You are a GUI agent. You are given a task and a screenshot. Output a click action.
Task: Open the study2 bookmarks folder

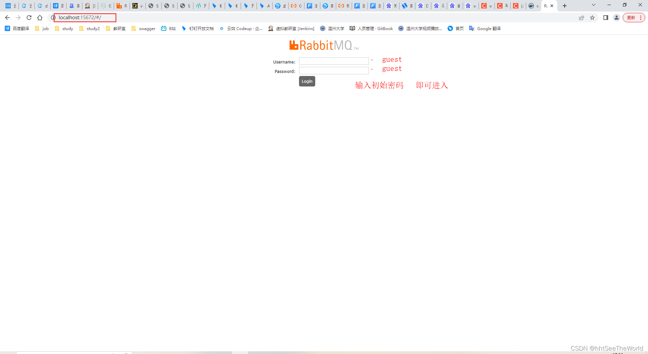[89, 29]
